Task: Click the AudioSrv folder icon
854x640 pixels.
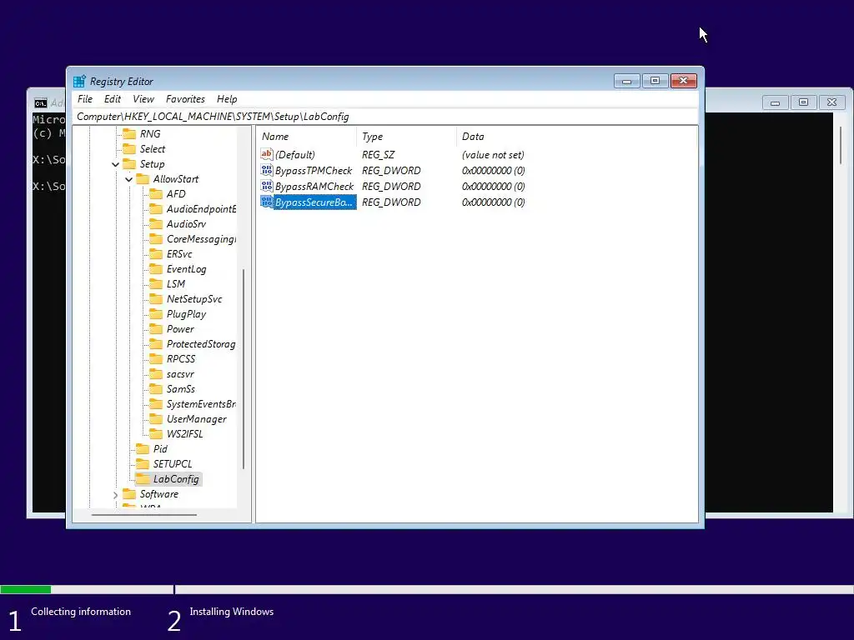Action: (156, 223)
